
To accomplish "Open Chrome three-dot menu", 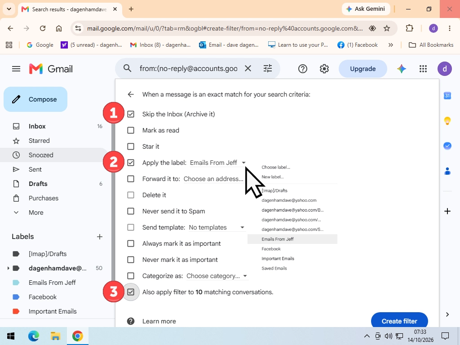I will (x=449, y=28).
